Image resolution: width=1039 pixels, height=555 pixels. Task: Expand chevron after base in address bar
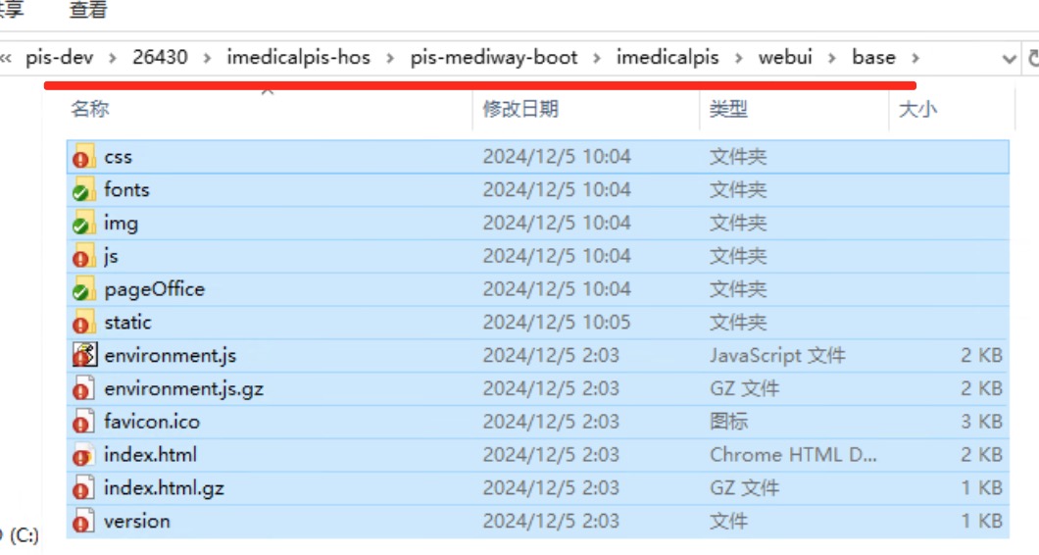[x=915, y=58]
